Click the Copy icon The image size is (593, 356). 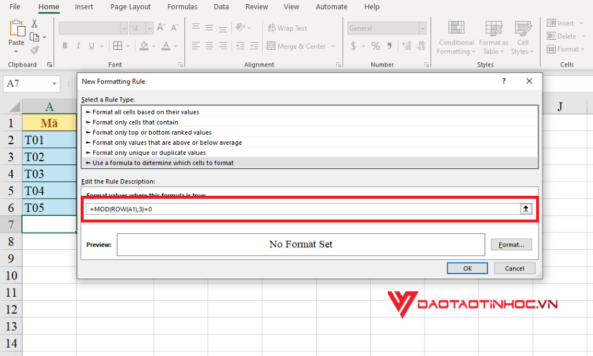tap(34, 37)
